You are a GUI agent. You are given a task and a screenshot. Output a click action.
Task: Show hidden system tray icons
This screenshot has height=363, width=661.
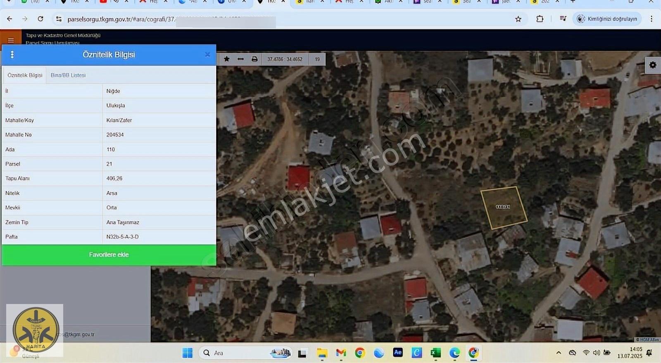[559, 353]
